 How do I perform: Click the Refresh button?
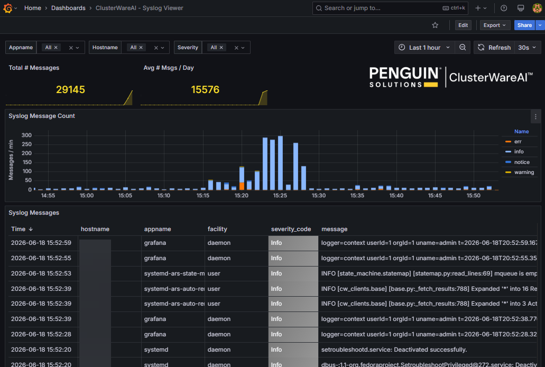click(x=494, y=47)
